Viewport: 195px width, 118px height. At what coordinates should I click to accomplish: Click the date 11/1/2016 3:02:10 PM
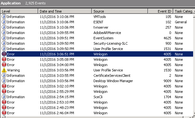click(57, 86)
